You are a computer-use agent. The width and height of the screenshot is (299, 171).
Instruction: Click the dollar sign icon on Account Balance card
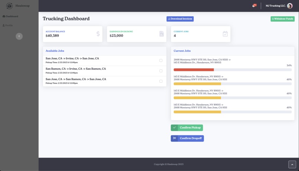click(98, 34)
